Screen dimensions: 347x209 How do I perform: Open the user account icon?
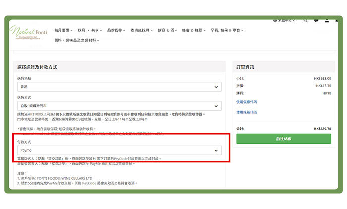[x=327, y=21]
